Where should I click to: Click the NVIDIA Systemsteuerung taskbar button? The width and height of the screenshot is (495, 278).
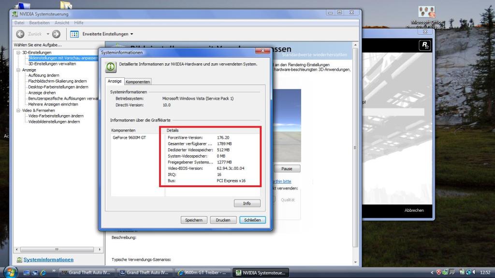(x=262, y=272)
